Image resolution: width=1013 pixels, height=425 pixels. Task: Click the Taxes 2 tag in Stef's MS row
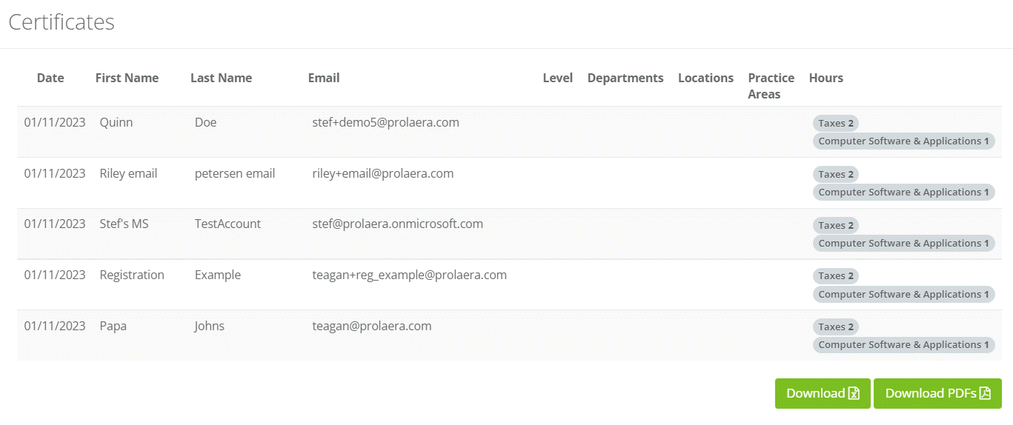point(836,226)
